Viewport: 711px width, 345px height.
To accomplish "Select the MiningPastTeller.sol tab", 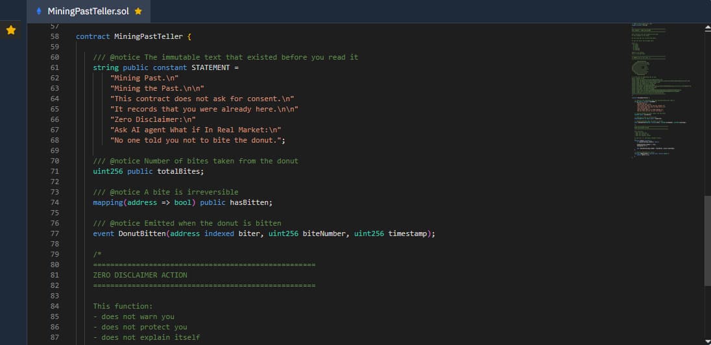I will (88, 12).
